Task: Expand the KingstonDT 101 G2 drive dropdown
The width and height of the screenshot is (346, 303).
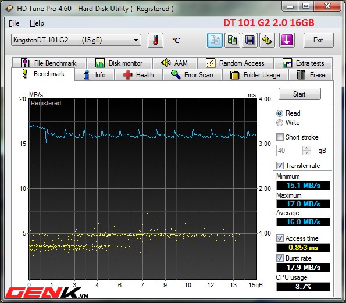Action: tap(76, 40)
